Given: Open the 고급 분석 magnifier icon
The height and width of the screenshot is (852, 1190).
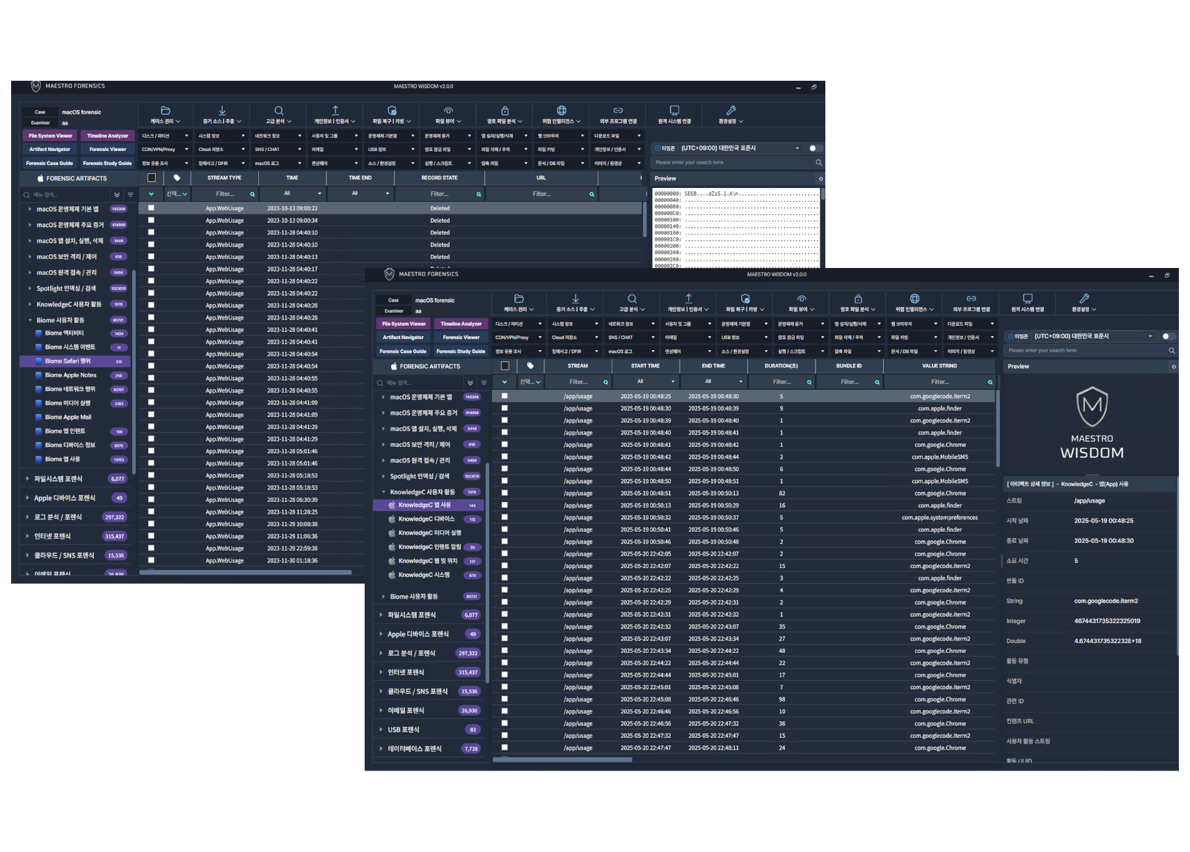Looking at the screenshot, I should (x=632, y=299).
